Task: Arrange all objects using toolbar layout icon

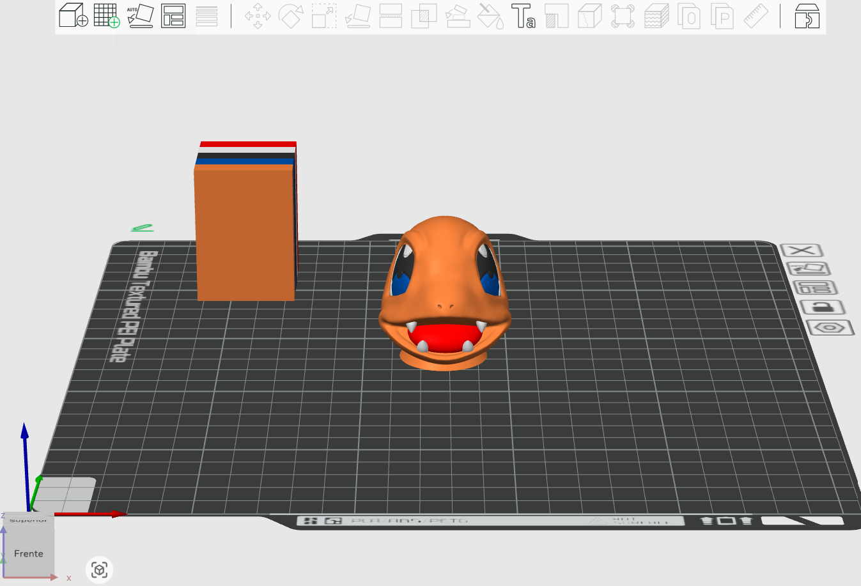Action: 173,15
